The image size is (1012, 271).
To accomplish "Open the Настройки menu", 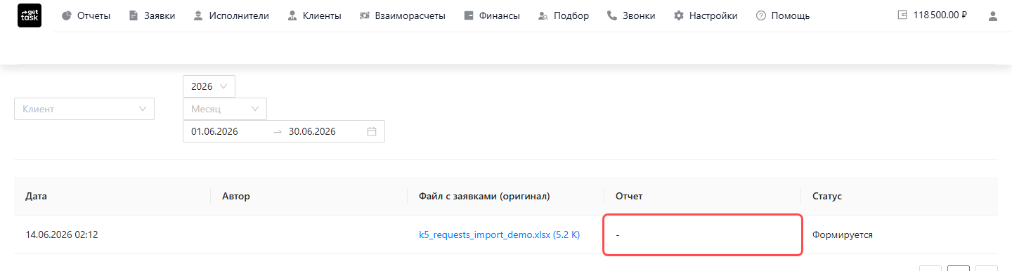I will coord(706,15).
